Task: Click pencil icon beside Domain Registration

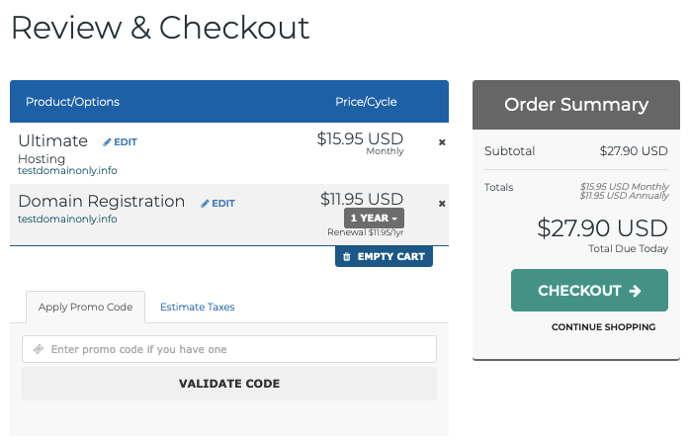Action: [205, 204]
